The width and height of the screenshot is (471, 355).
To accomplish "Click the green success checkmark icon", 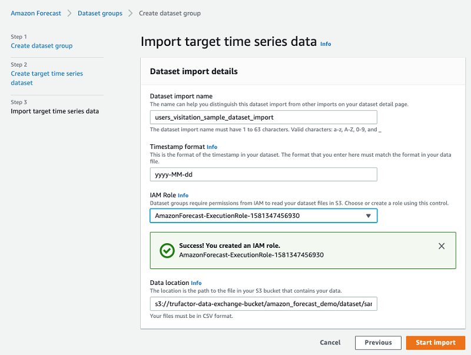I will [x=167, y=250].
